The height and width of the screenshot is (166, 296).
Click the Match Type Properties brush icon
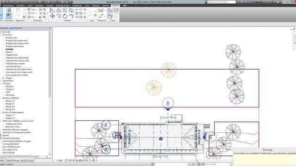point(24,17)
